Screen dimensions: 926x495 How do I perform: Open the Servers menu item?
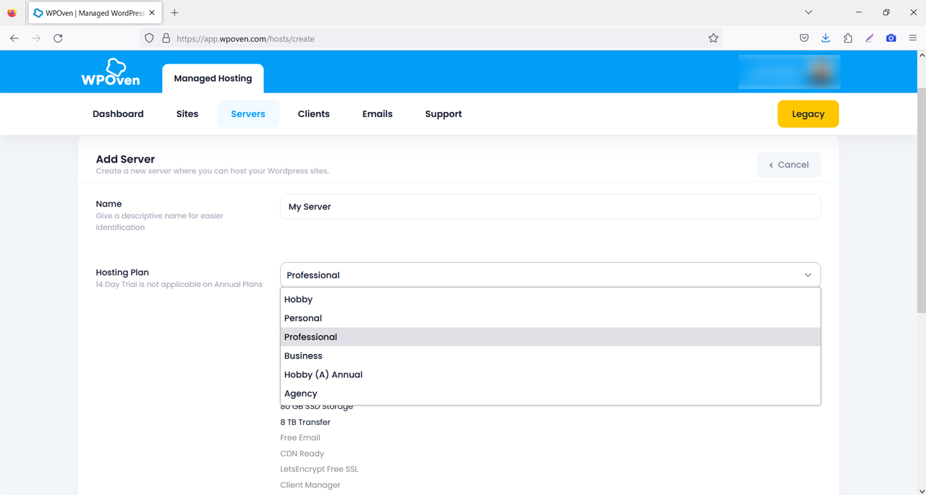coord(248,114)
